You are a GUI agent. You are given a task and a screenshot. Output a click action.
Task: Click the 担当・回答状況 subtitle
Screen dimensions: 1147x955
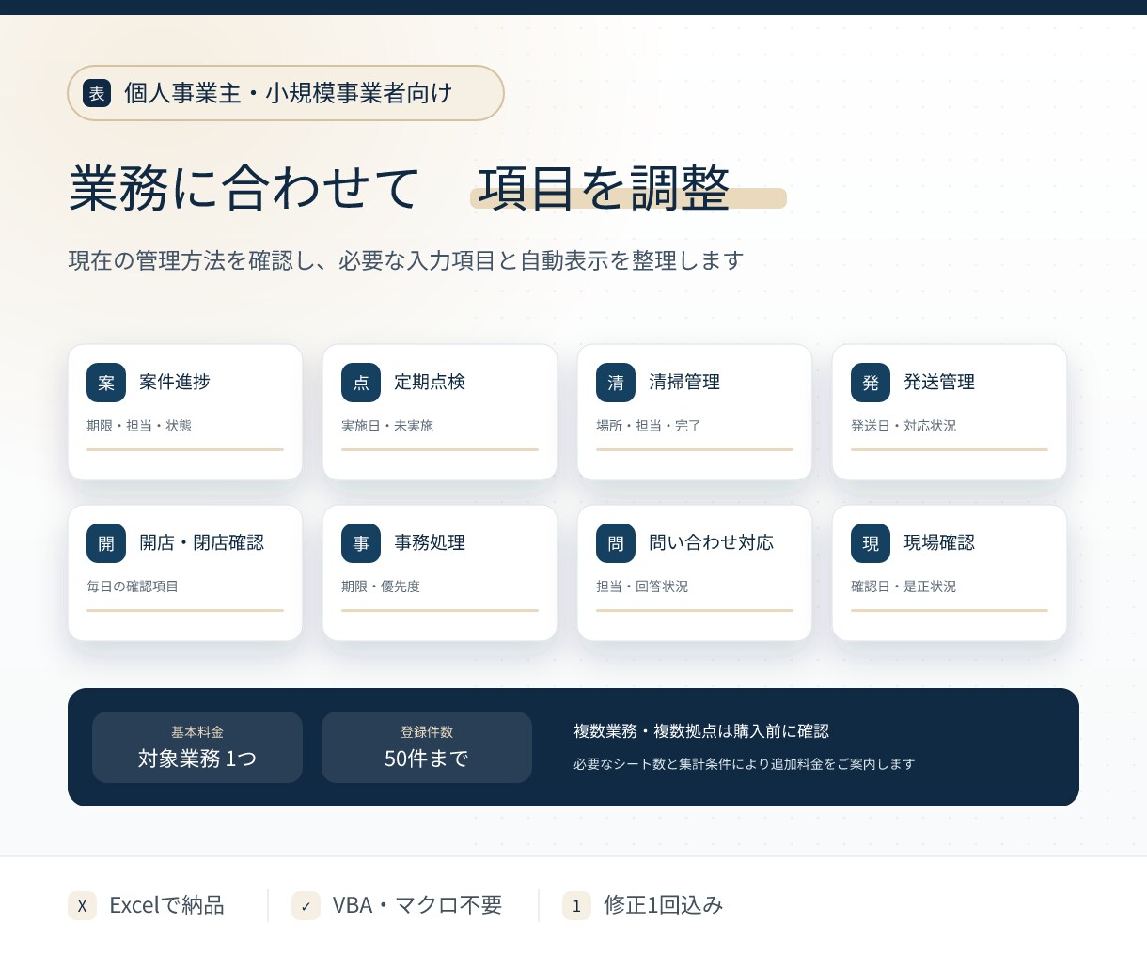pyautogui.click(x=642, y=587)
